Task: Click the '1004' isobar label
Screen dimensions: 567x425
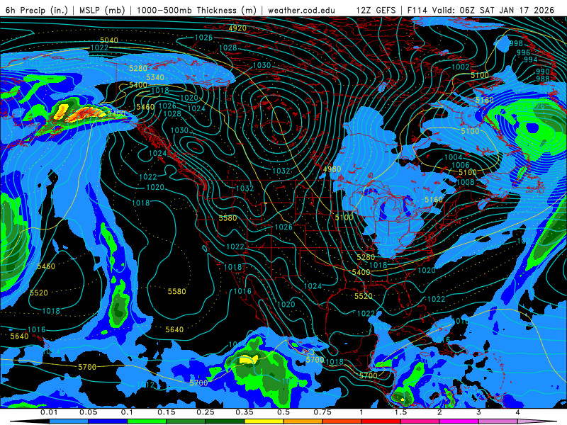Action: [453, 157]
